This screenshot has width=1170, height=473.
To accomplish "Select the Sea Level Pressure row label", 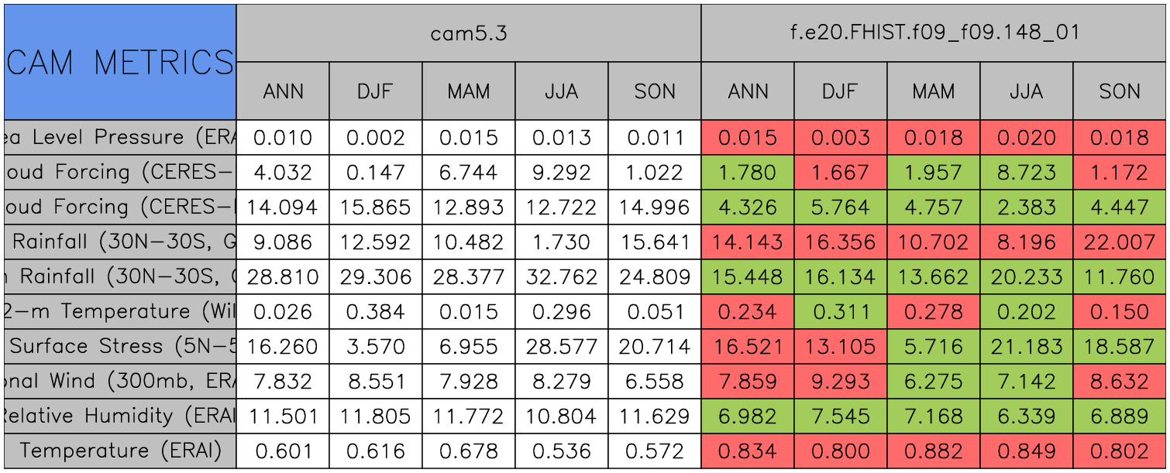I will pos(119,138).
